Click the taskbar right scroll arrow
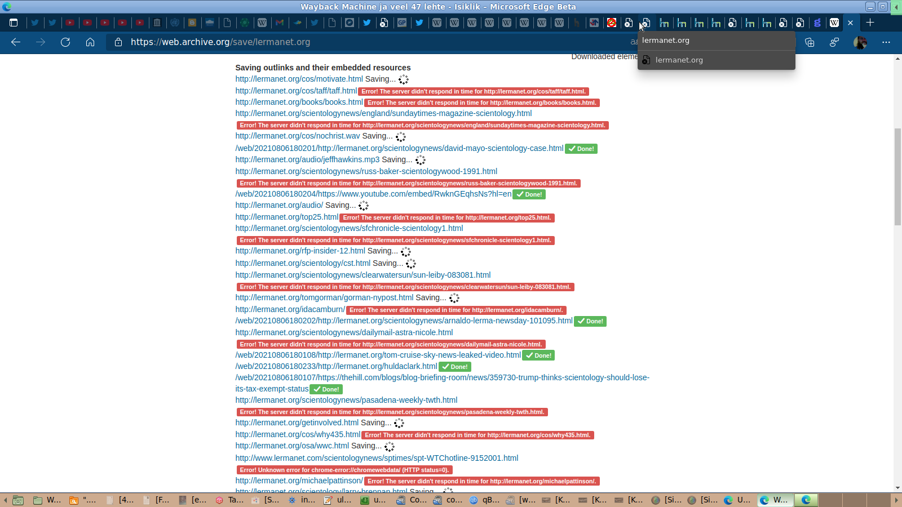902x507 pixels. 896,500
